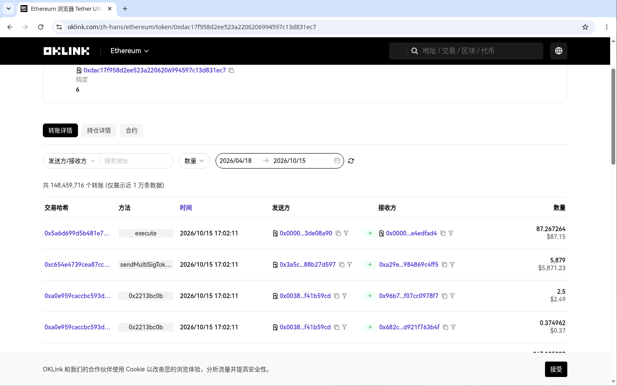The height and width of the screenshot is (386, 617).
Task: Open the 数量 filter dropdown
Action: pos(194,161)
